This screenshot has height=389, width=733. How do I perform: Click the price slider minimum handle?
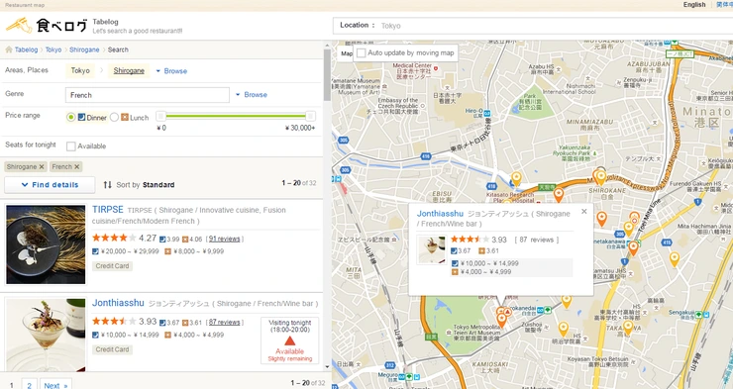pos(160,116)
